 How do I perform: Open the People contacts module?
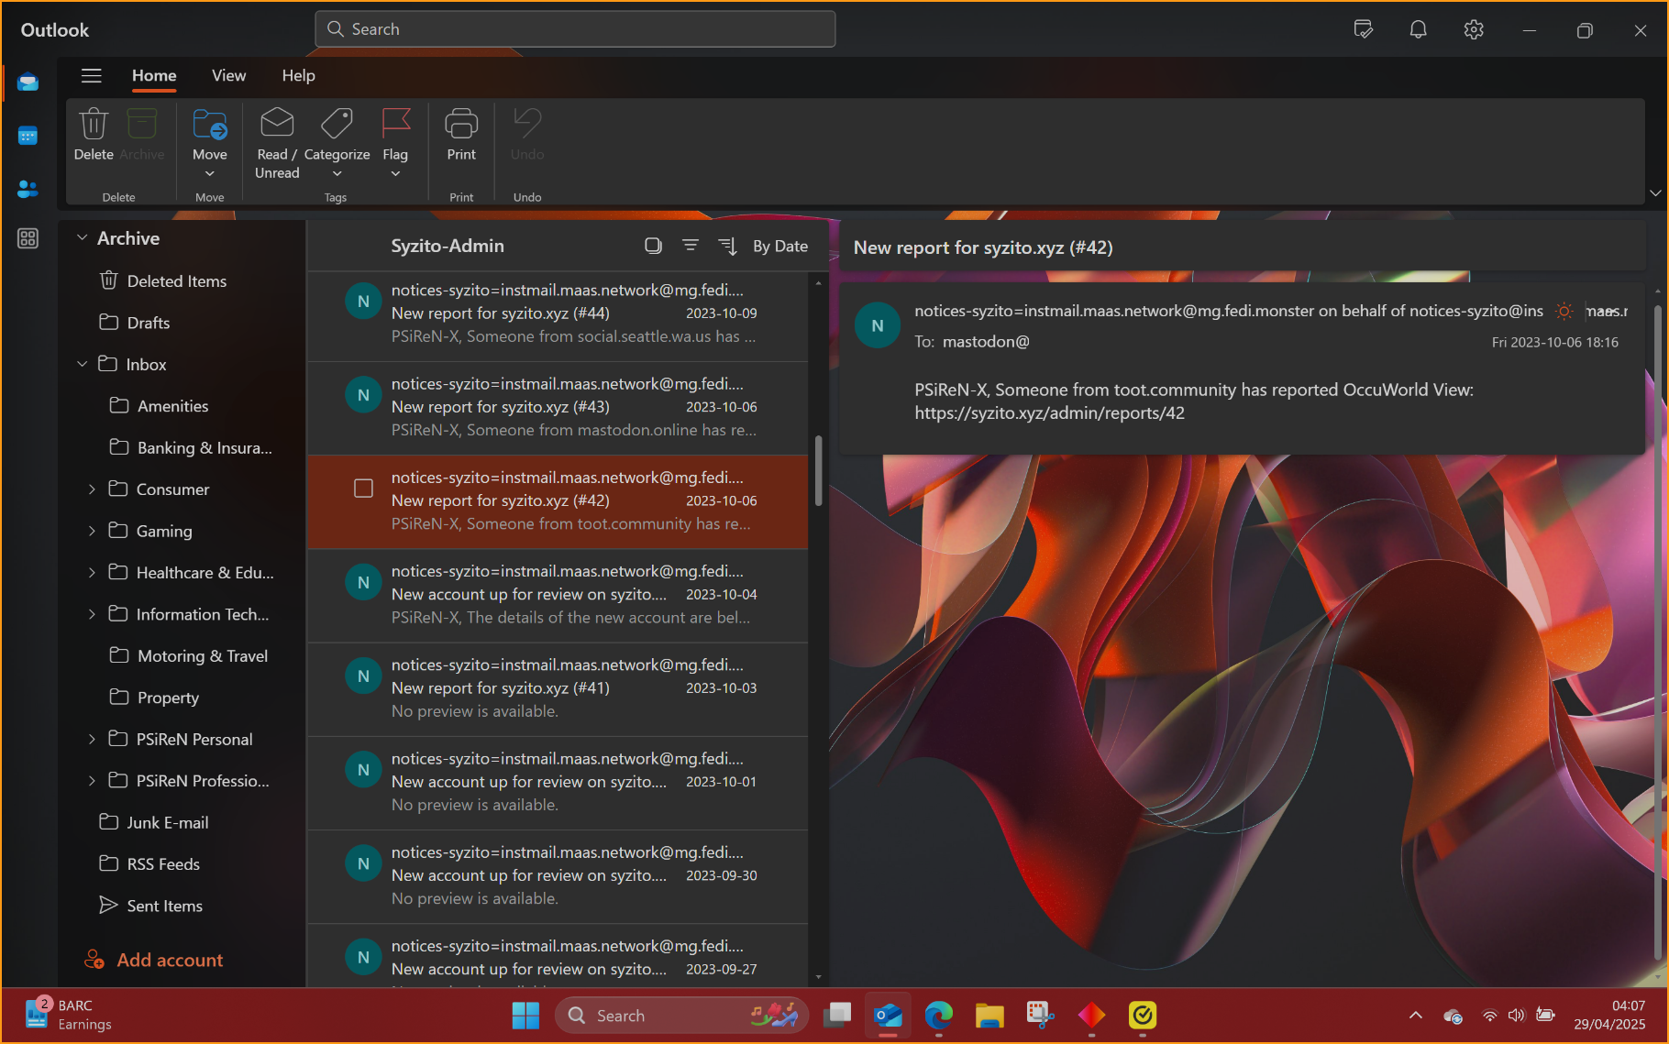point(28,189)
